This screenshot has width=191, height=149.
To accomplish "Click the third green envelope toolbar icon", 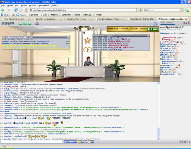I will coord(29,23).
